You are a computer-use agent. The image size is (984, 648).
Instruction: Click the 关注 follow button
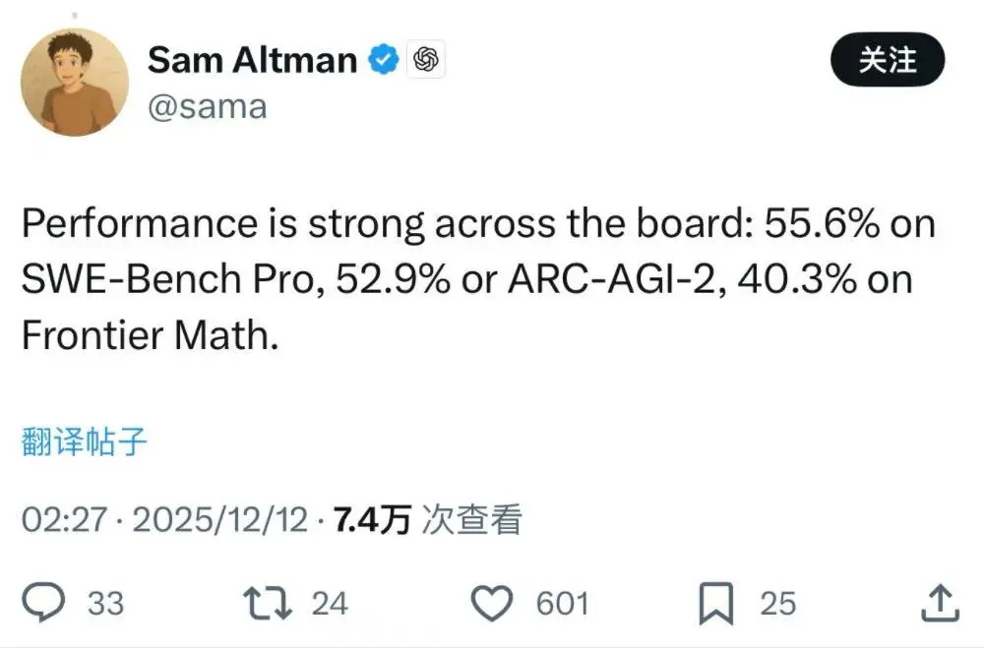coord(889,60)
